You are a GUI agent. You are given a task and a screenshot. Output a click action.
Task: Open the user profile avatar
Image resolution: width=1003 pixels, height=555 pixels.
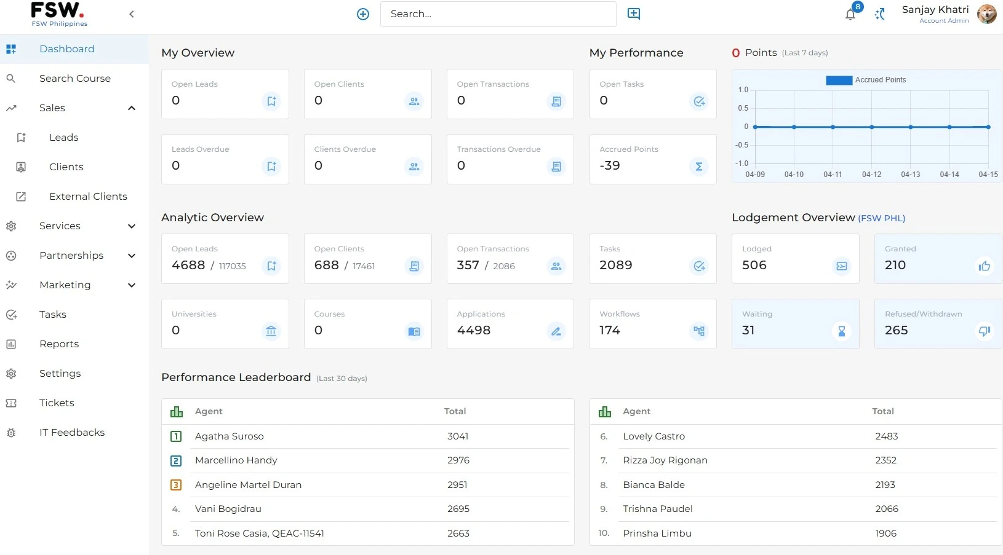[987, 14]
